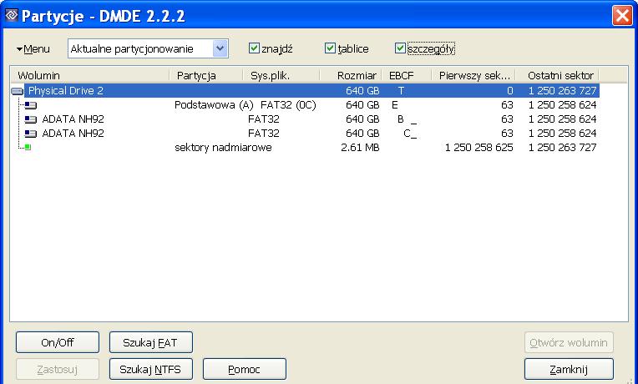Viewport: 638px width, 384px height.
Task: Click the Szukaj FAT button
Action: tap(151, 342)
